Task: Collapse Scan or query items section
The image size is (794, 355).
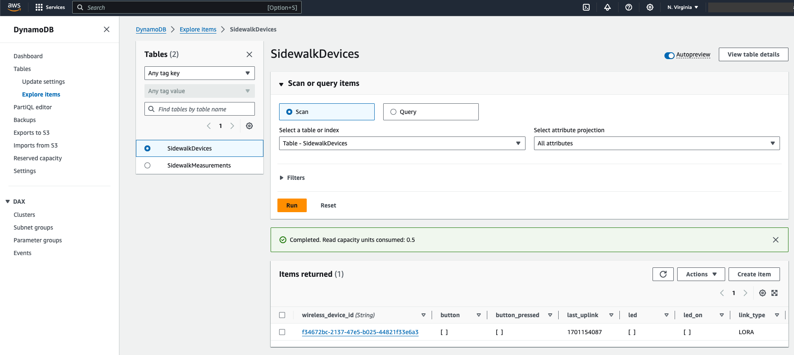Action: click(281, 84)
